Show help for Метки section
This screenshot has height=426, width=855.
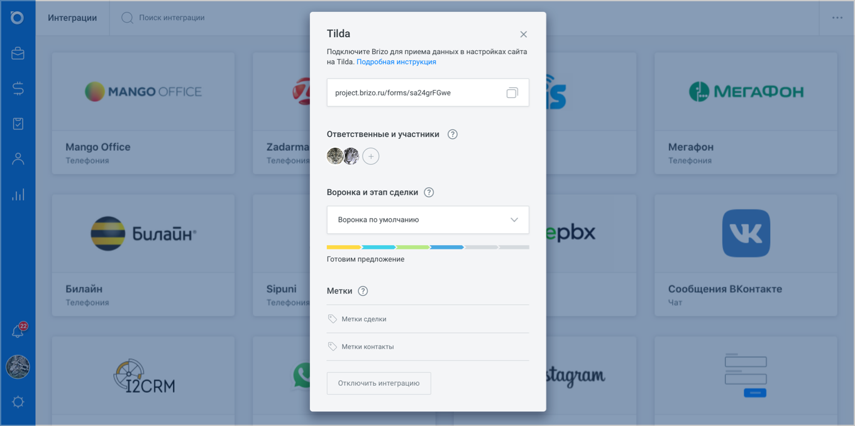click(x=363, y=291)
